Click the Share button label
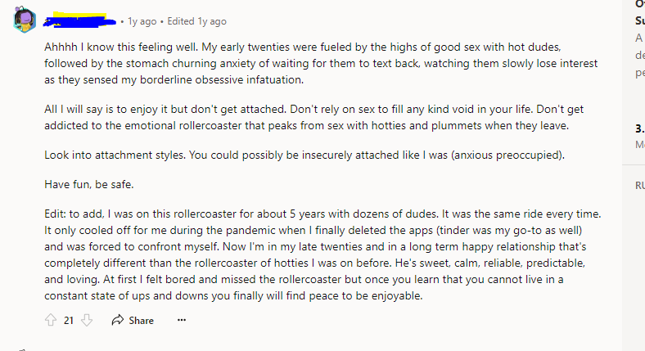The image size is (645, 351). click(x=141, y=320)
